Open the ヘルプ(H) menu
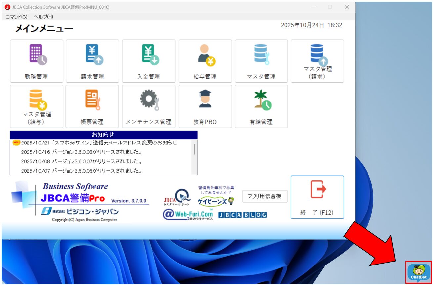This screenshot has height=285, width=433. (x=43, y=17)
